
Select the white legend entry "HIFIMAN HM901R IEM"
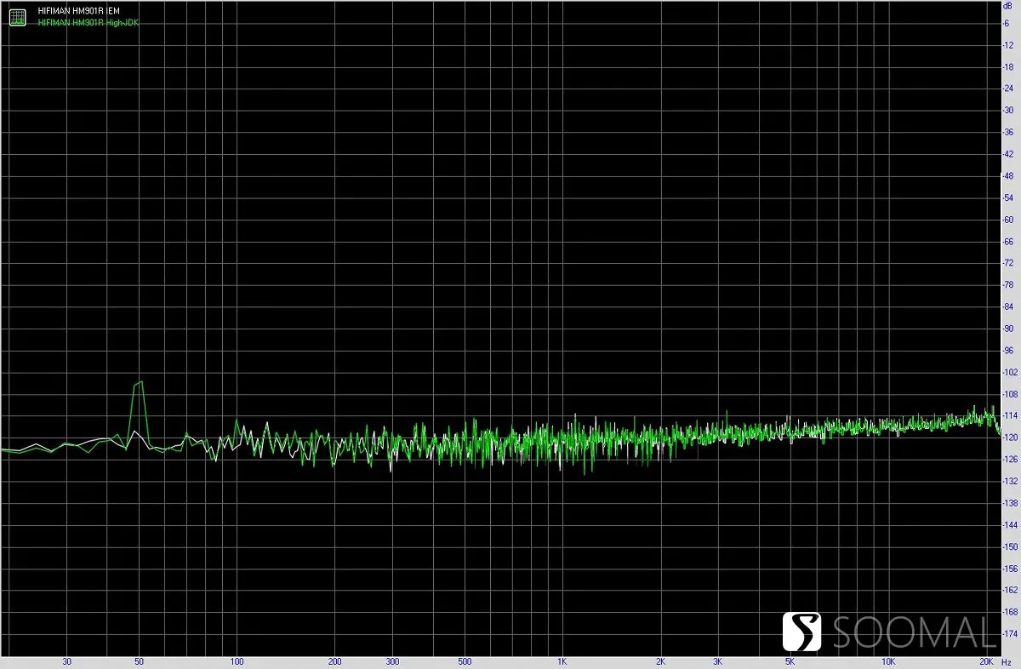(x=79, y=11)
